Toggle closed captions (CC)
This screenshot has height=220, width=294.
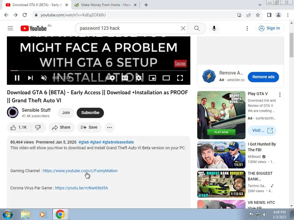tap(125, 78)
